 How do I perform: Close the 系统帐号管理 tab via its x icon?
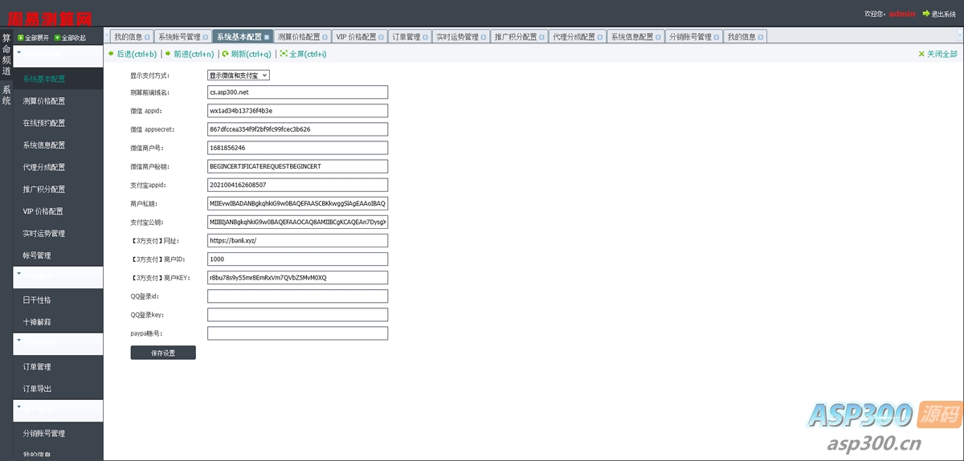(205, 37)
